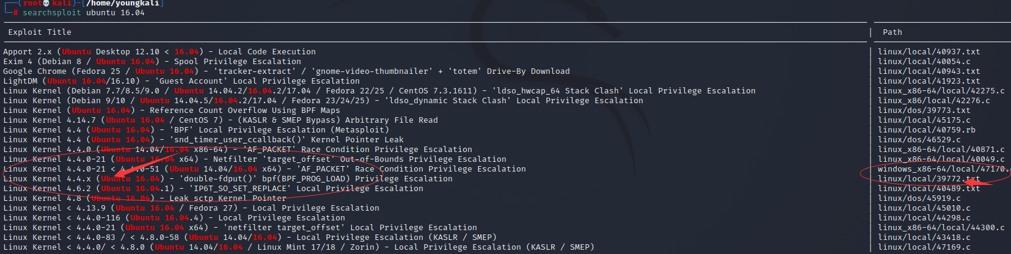Select the 'ldso_dynamic Stack Clash' row
1011x254 pixels.
323,101
